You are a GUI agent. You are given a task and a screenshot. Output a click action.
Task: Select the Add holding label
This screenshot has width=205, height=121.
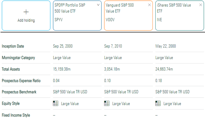(x=26, y=20)
